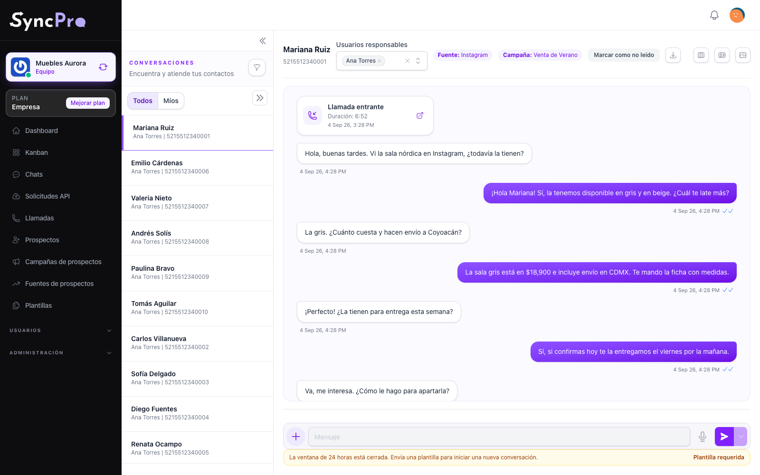
Task: Click the Plantilla requerida link
Action: pos(719,457)
